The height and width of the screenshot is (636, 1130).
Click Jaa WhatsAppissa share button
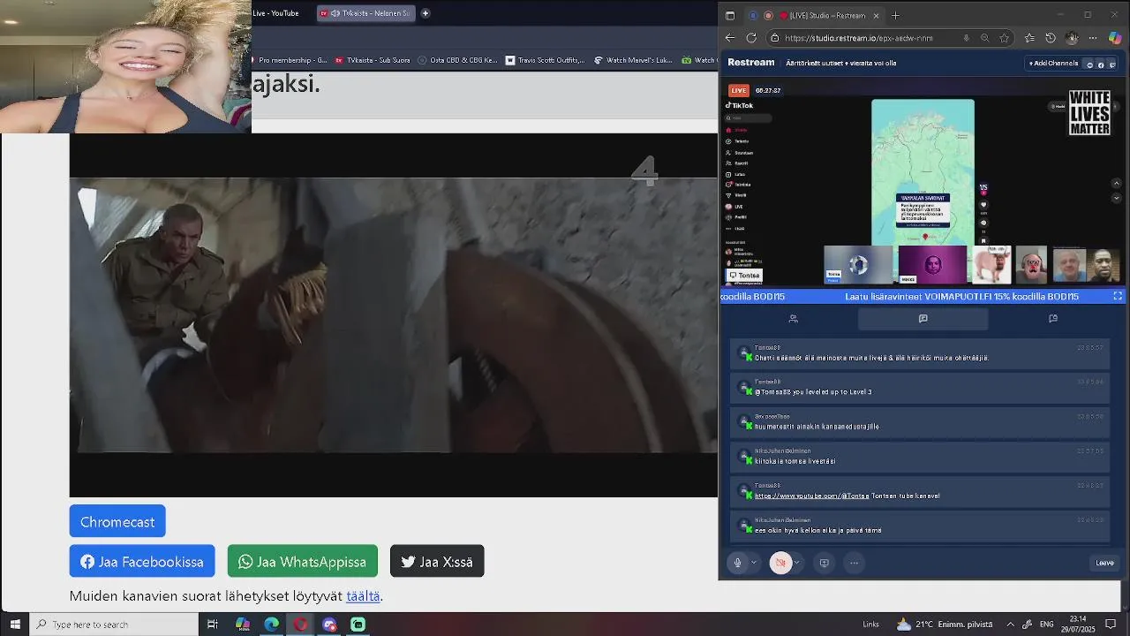(303, 561)
